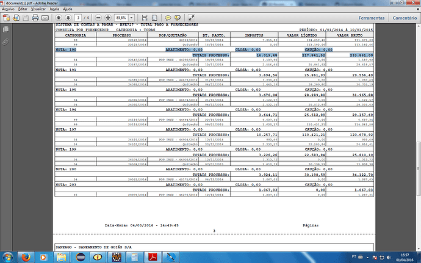The height and width of the screenshot is (263, 421).
Task: Open the zoom percentage dropdown arrow
Action: tap(132, 18)
